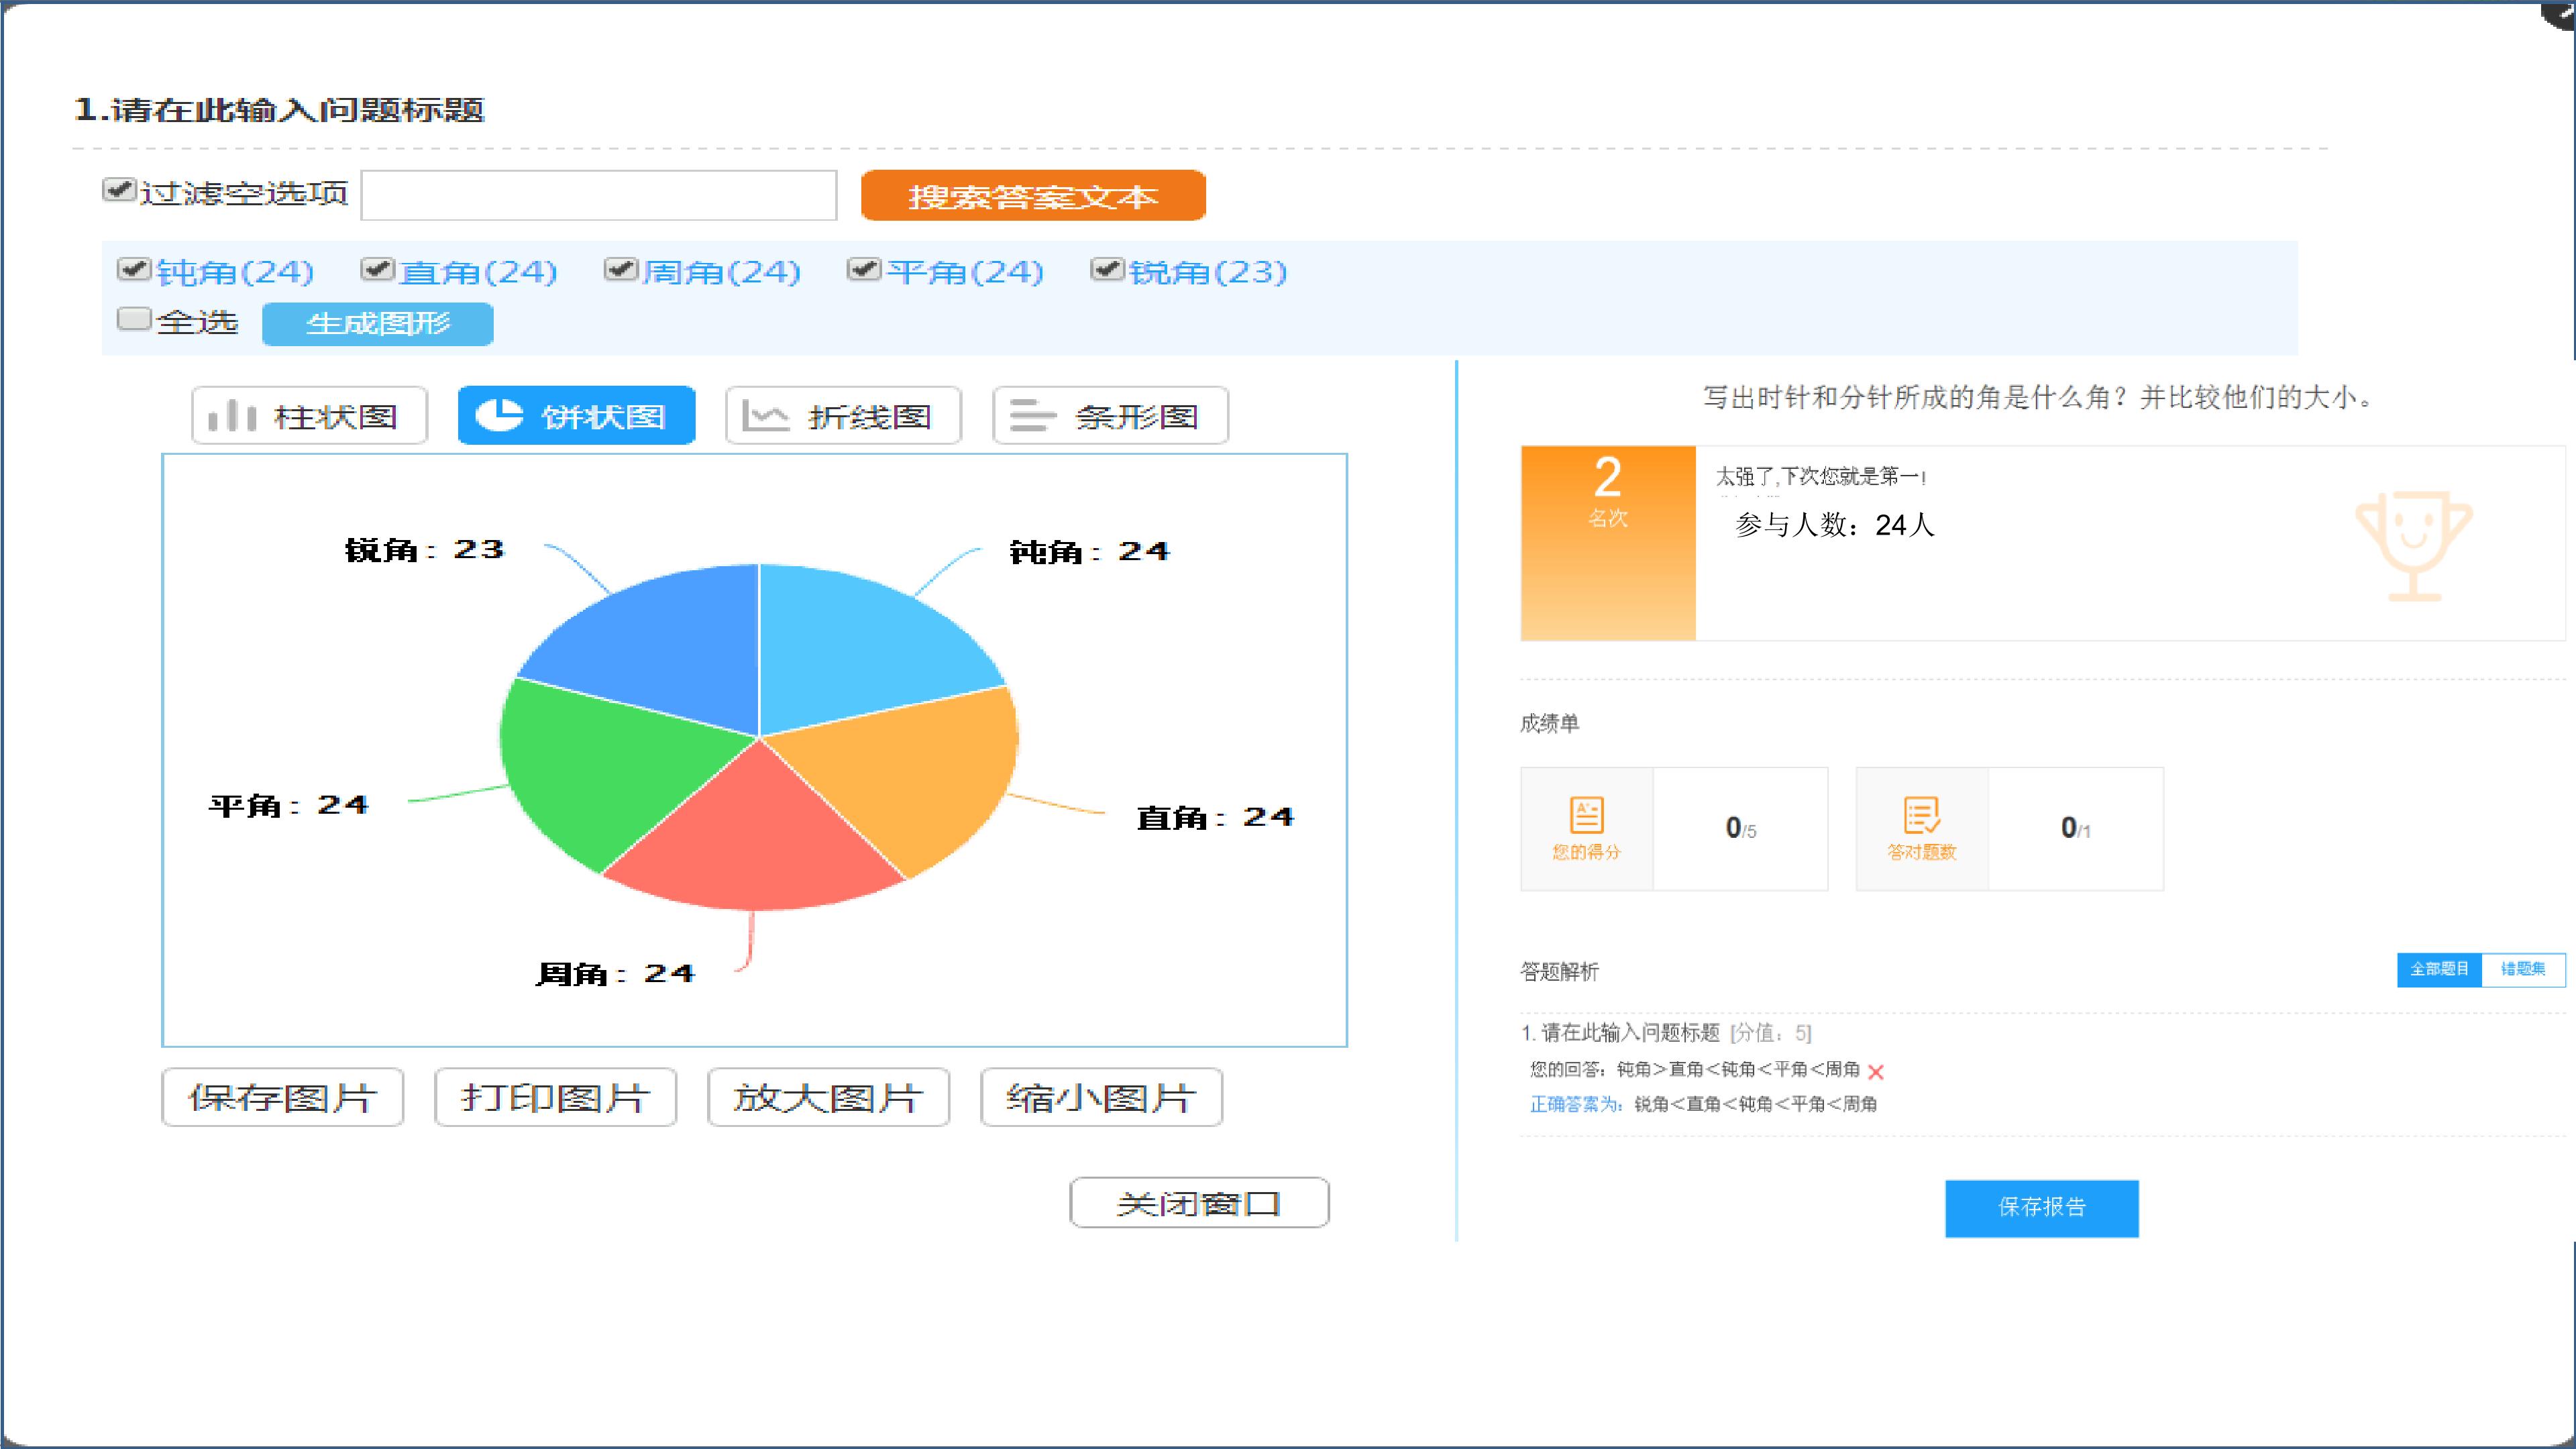Click the 搜索答案文本 button
The width and height of the screenshot is (2576, 1449).
tap(1033, 195)
